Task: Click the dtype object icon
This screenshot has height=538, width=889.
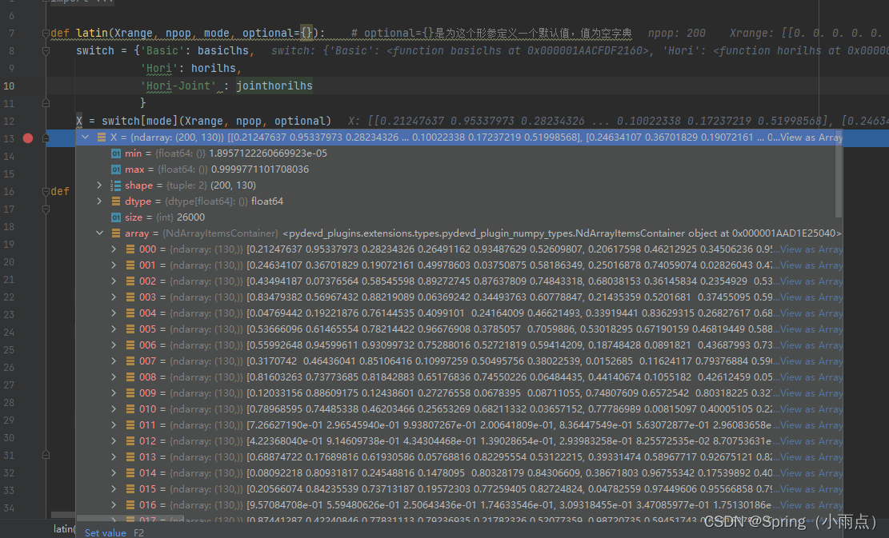Action: pyautogui.click(x=116, y=201)
